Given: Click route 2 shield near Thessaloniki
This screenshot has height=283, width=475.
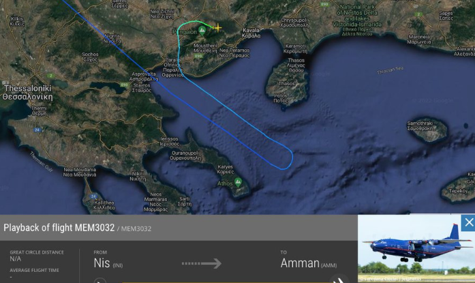Looking at the screenshot, I should [x=50, y=76].
